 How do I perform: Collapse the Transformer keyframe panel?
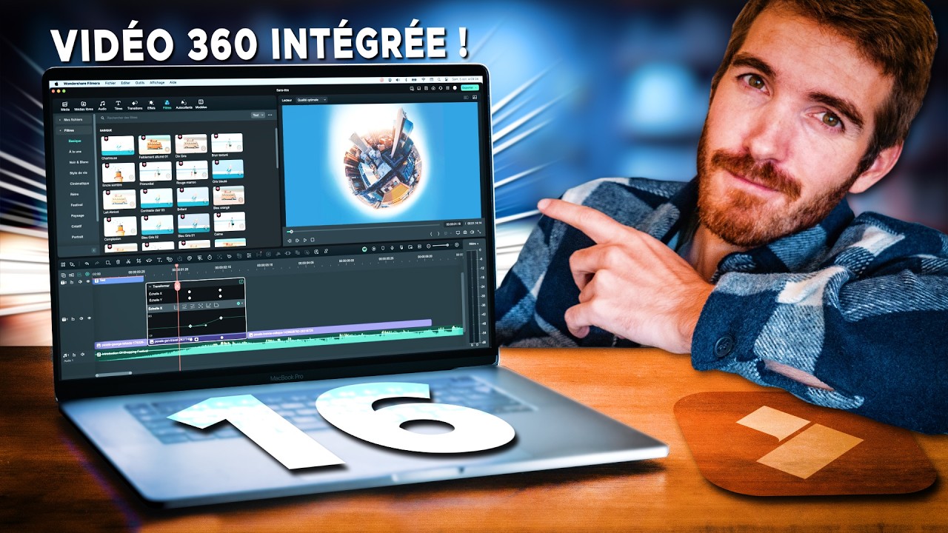[150, 286]
